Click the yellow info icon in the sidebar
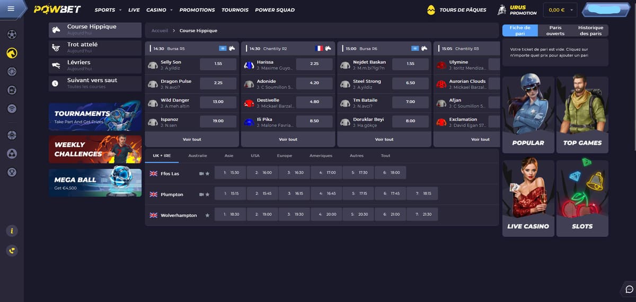 pyautogui.click(x=12, y=231)
